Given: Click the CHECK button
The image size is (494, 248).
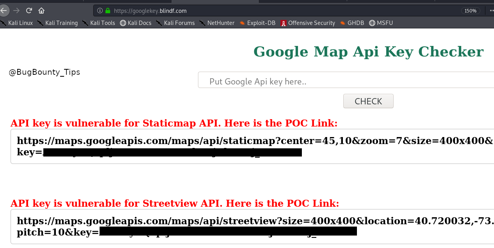Looking at the screenshot, I should click(x=368, y=101).
